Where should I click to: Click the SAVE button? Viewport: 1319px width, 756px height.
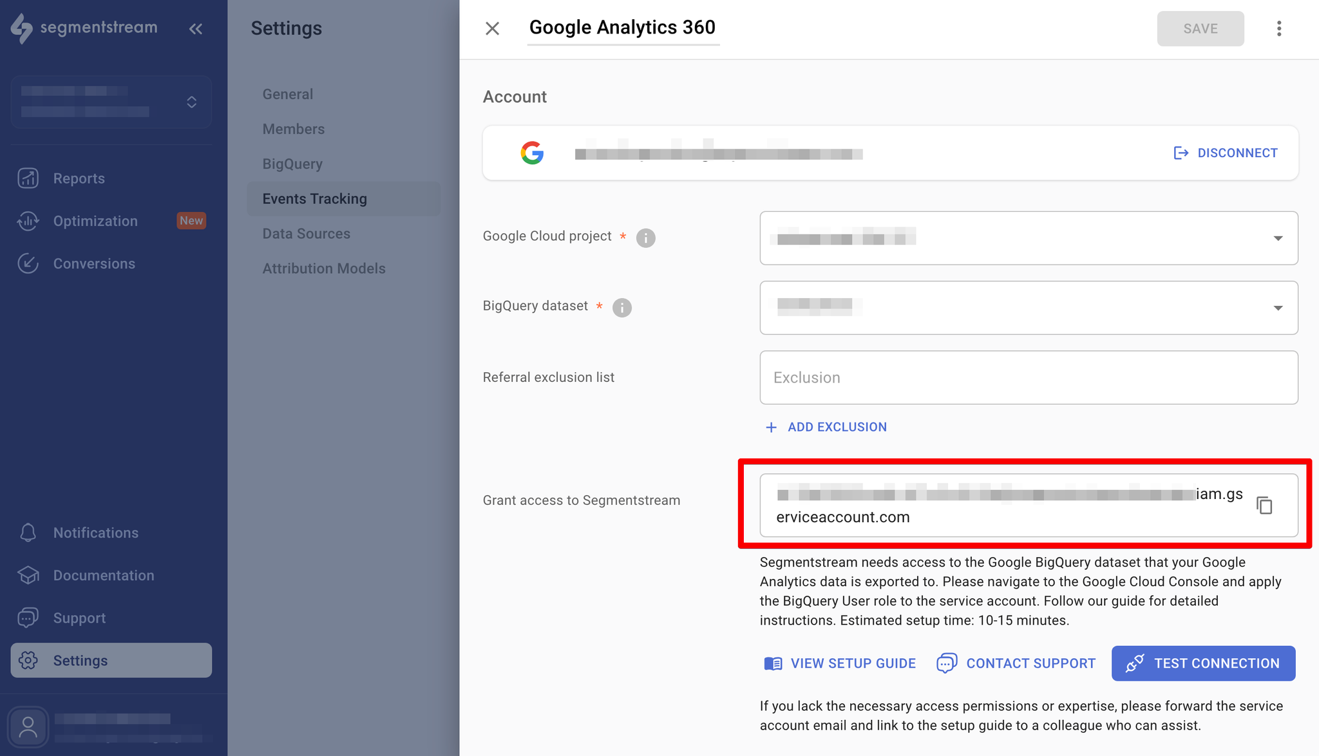click(x=1200, y=28)
